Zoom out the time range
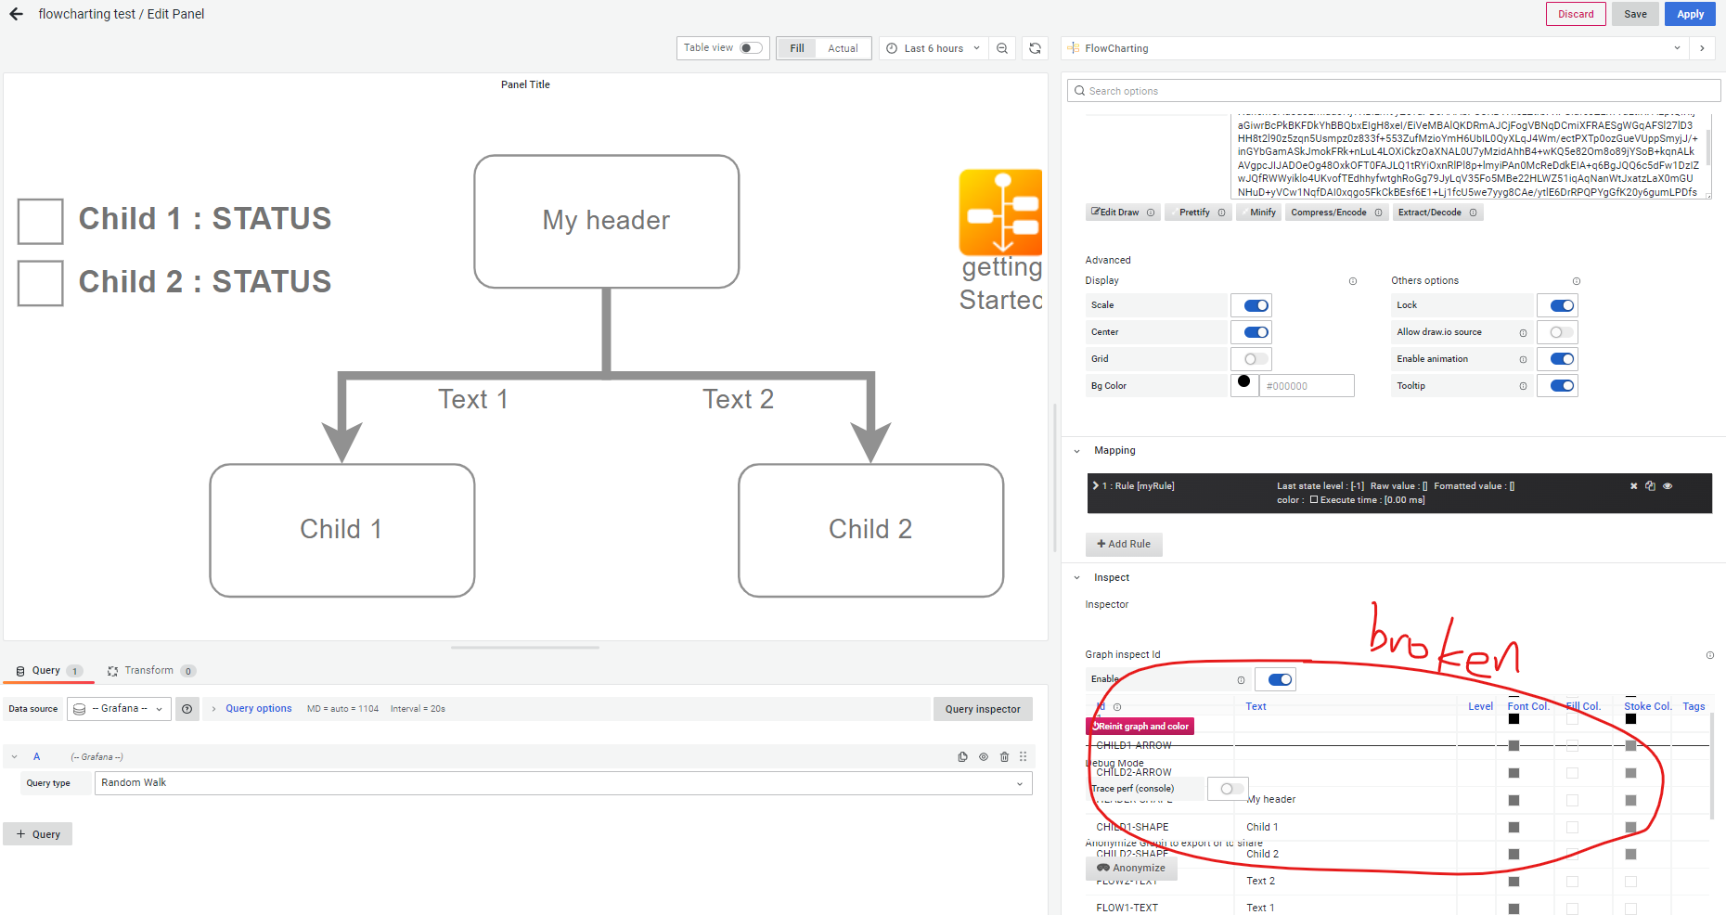The height and width of the screenshot is (915, 1726). (x=1002, y=47)
